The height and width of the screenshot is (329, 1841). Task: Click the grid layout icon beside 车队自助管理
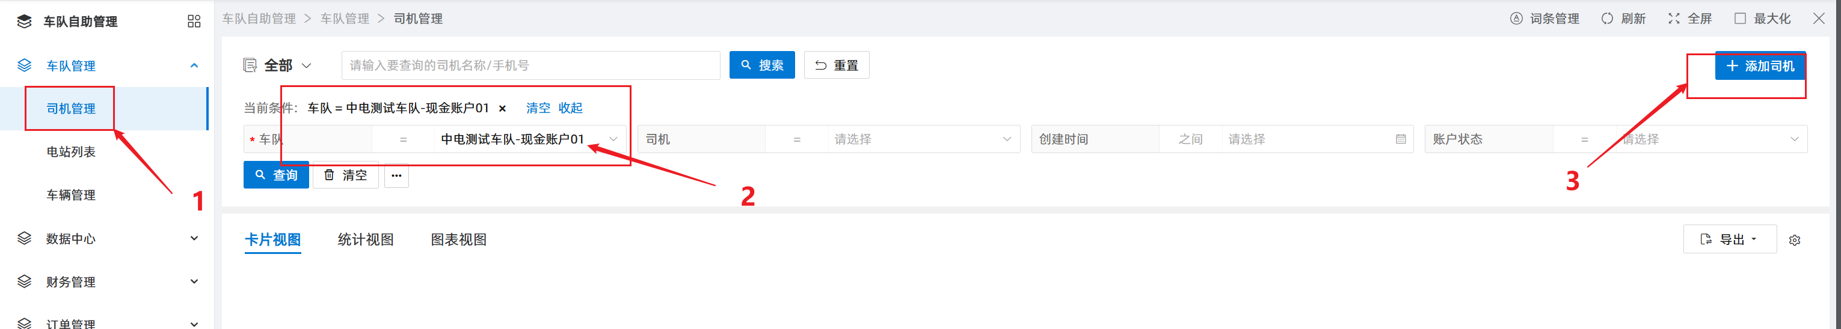194,22
